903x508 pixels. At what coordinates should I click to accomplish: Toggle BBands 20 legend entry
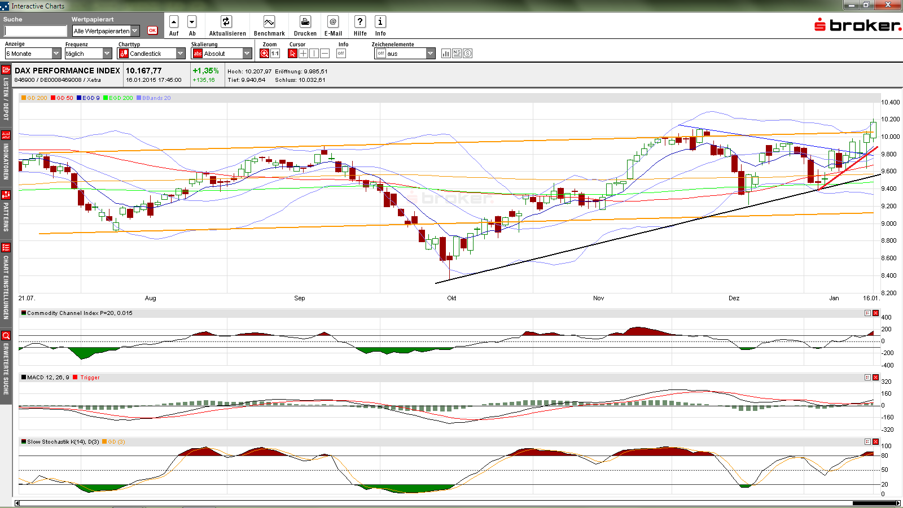pyautogui.click(x=154, y=98)
